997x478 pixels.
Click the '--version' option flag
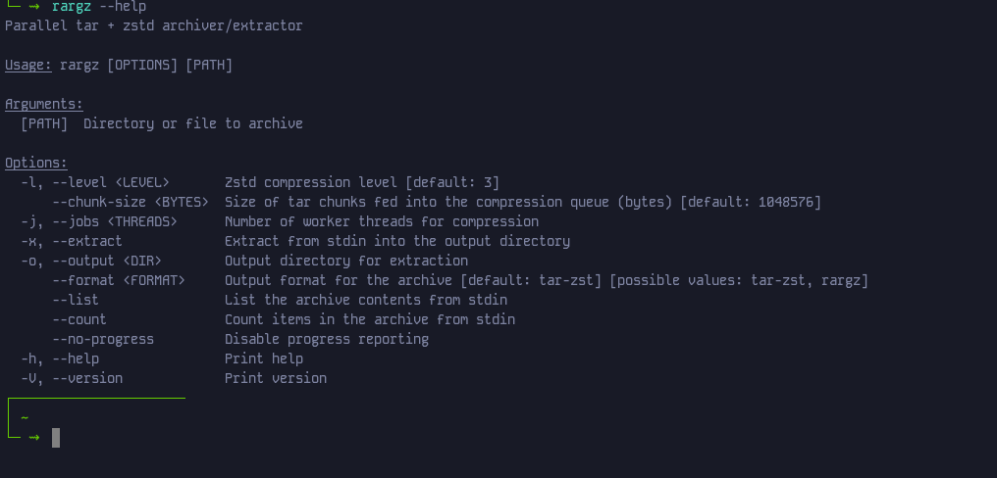pos(87,379)
